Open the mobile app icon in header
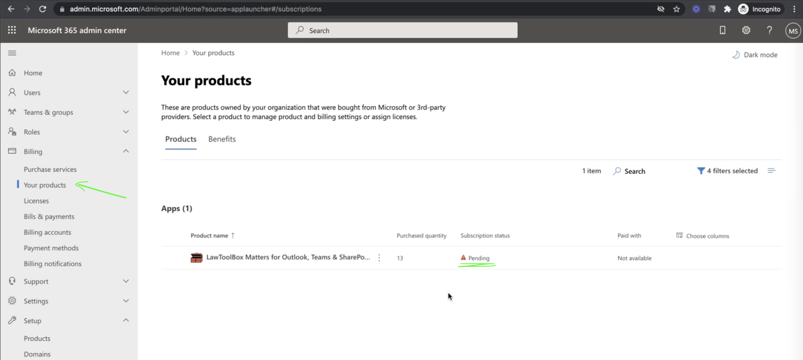This screenshot has height=360, width=803. (722, 30)
